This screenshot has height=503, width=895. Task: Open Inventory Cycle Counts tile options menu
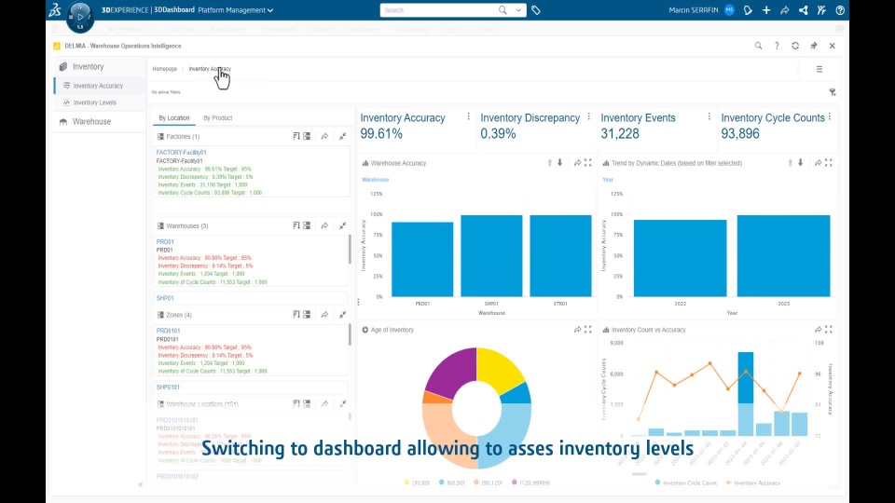click(x=830, y=116)
